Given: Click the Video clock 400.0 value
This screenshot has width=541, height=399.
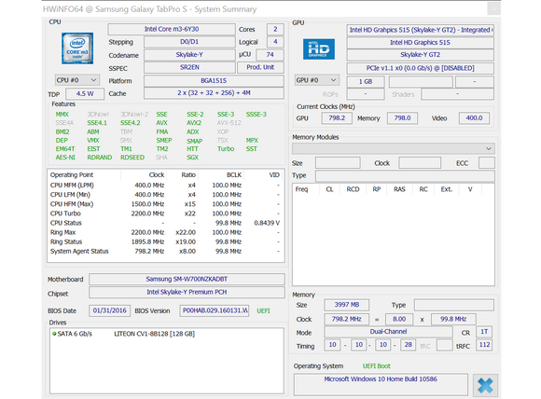Looking at the screenshot, I should pos(474,118).
